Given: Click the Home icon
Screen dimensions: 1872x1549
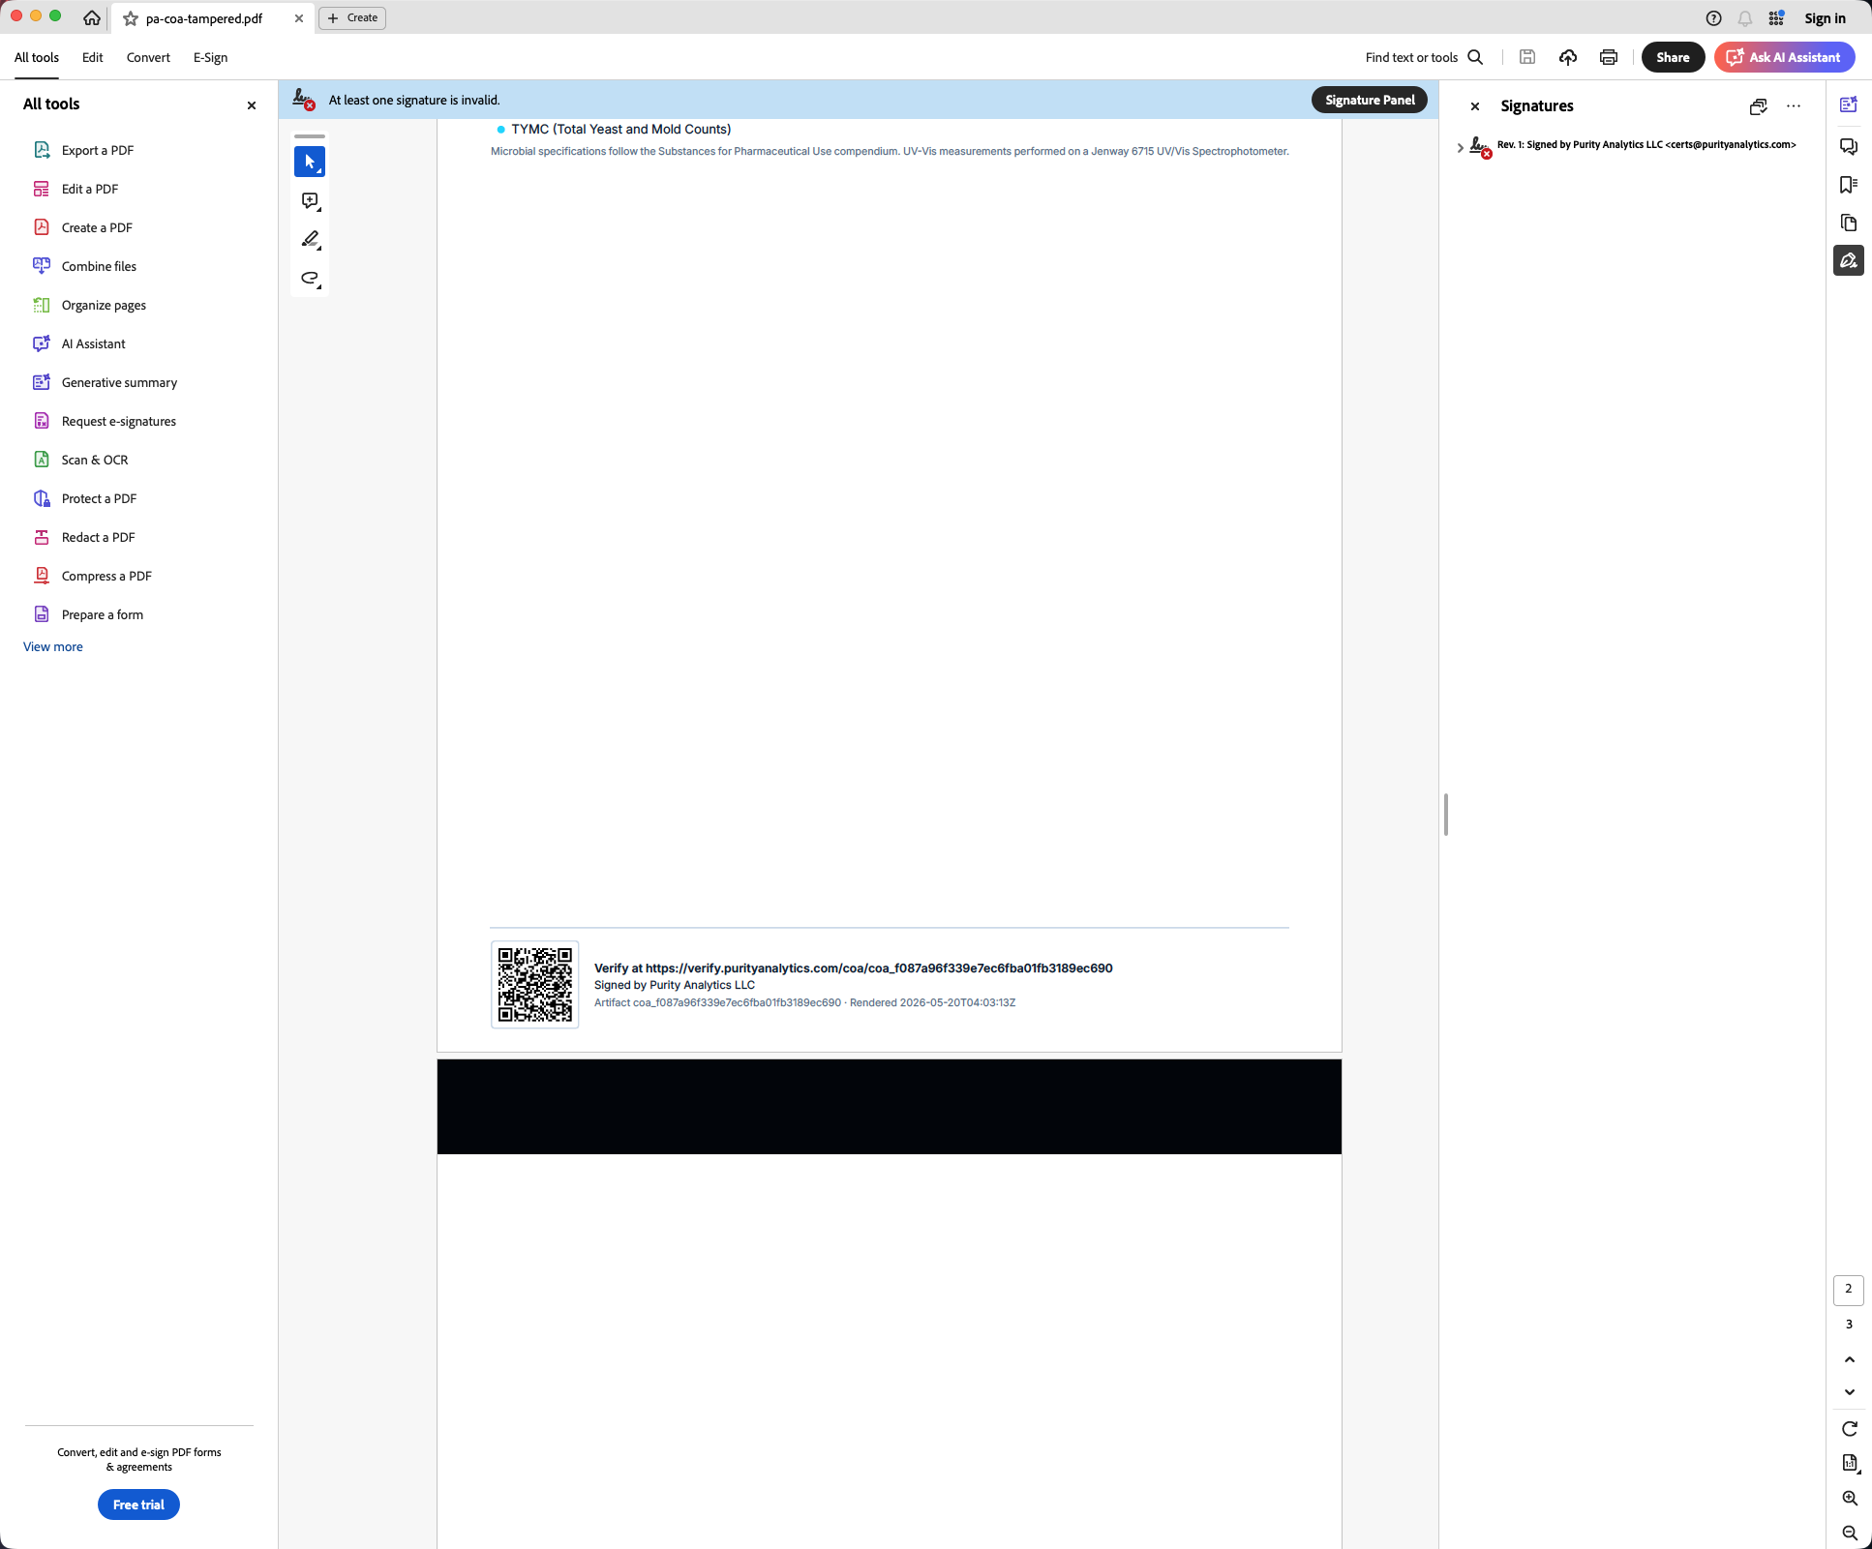Looking at the screenshot, I should 92,17.
